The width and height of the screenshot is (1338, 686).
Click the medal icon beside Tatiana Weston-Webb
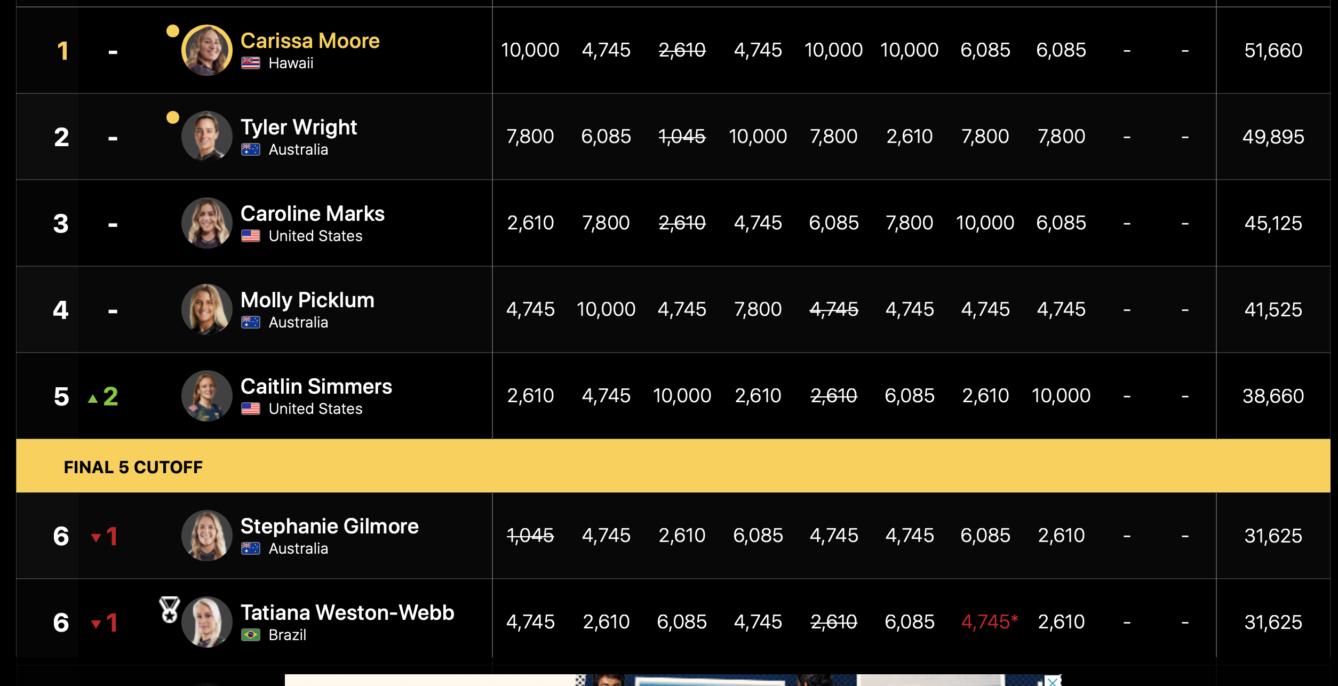[x=170, y=610]
